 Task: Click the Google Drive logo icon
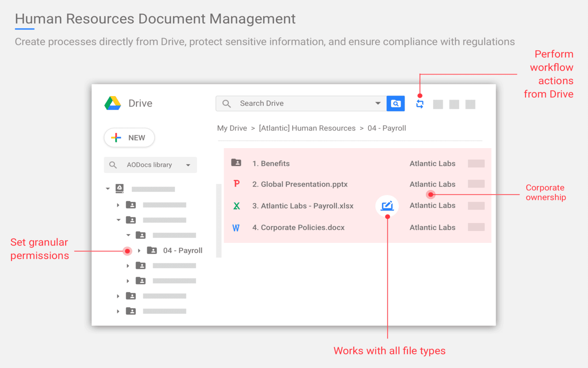[x=113, y=103]
